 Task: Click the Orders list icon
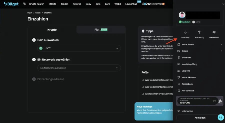point(179,51)
